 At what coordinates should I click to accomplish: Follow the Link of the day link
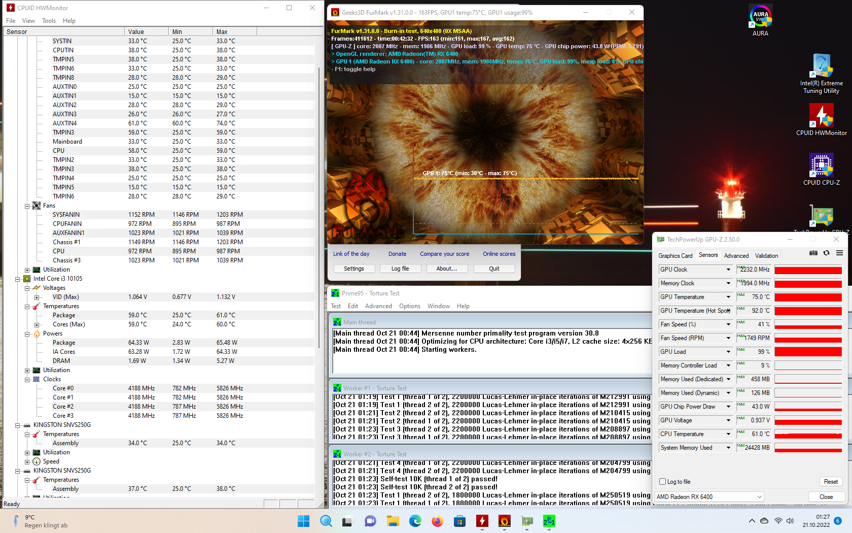[351, 254]
